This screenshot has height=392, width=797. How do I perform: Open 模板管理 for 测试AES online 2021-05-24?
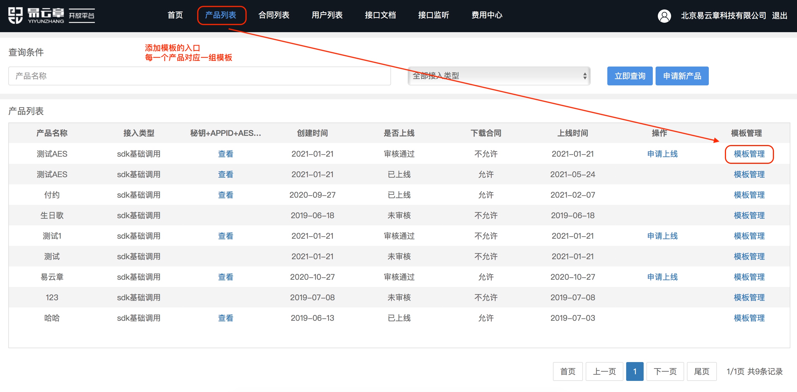749,174
